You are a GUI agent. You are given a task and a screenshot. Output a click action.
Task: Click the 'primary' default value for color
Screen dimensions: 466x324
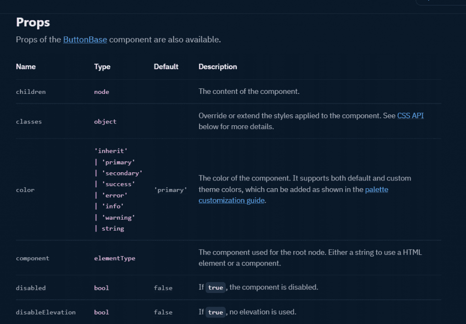(x=170, y=190)
